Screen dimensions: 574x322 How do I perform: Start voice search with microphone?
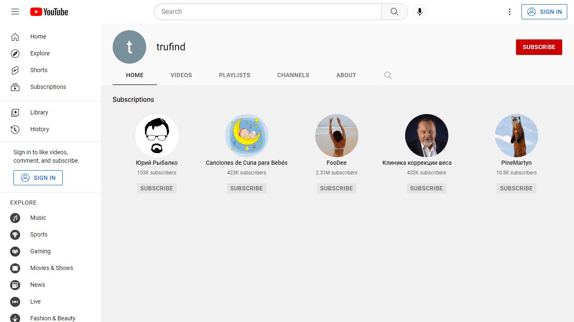(419, 12)
